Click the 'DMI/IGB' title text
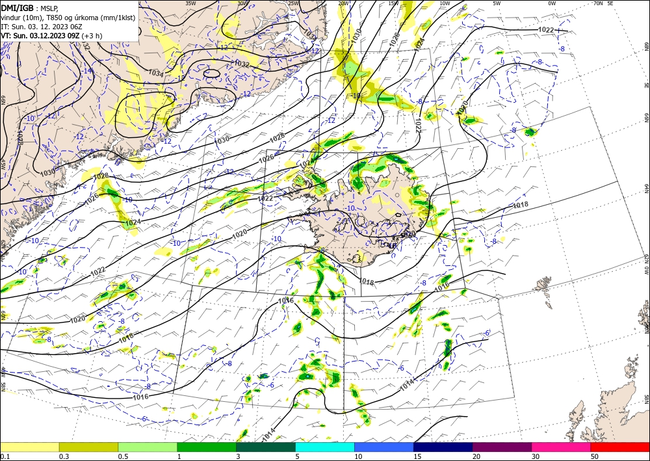This screenshot has width=650, height=461. [x=17, y=8]
